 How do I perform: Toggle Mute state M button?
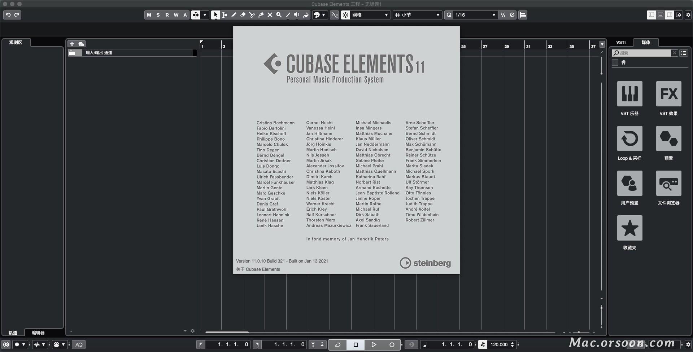(x=149, y=15)
